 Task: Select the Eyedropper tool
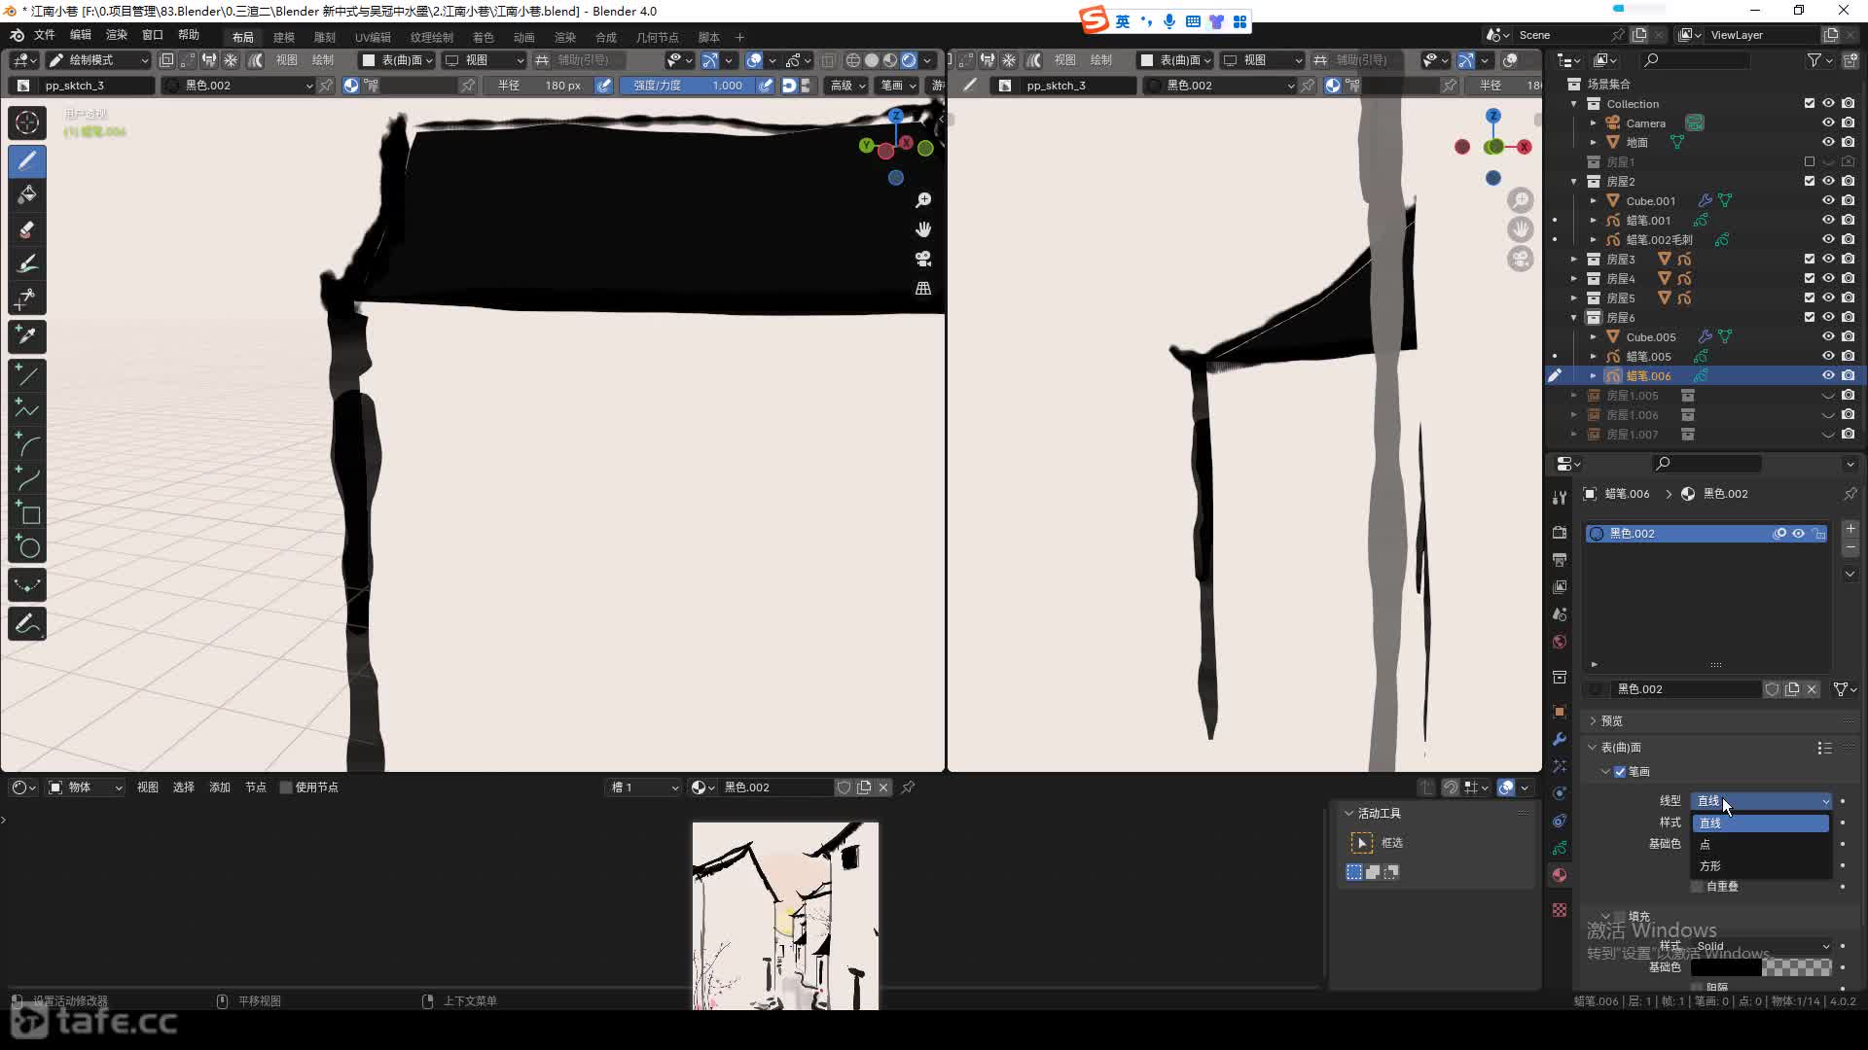click(27, 336)
